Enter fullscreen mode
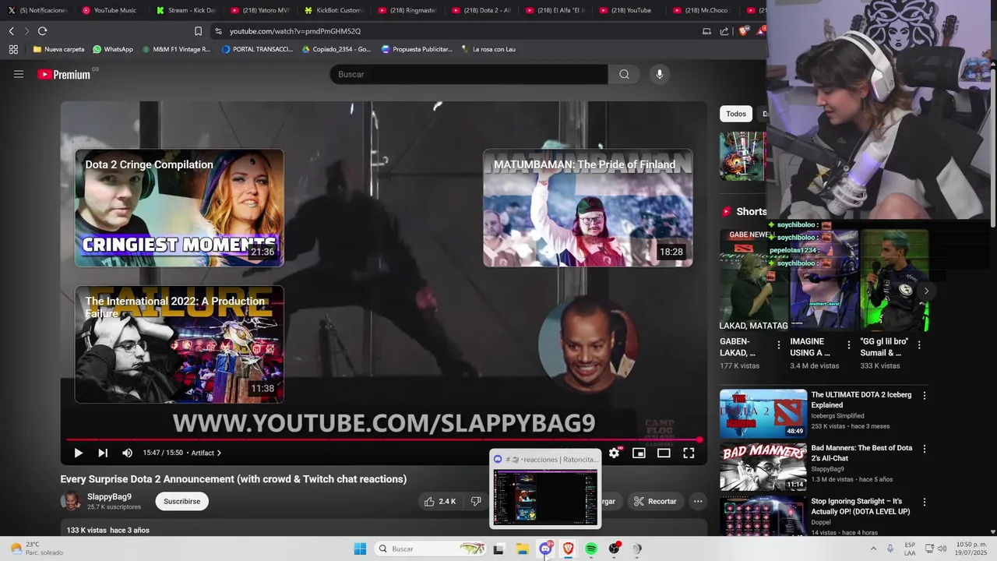Screen dimensions: 997x561 point(689,453)
